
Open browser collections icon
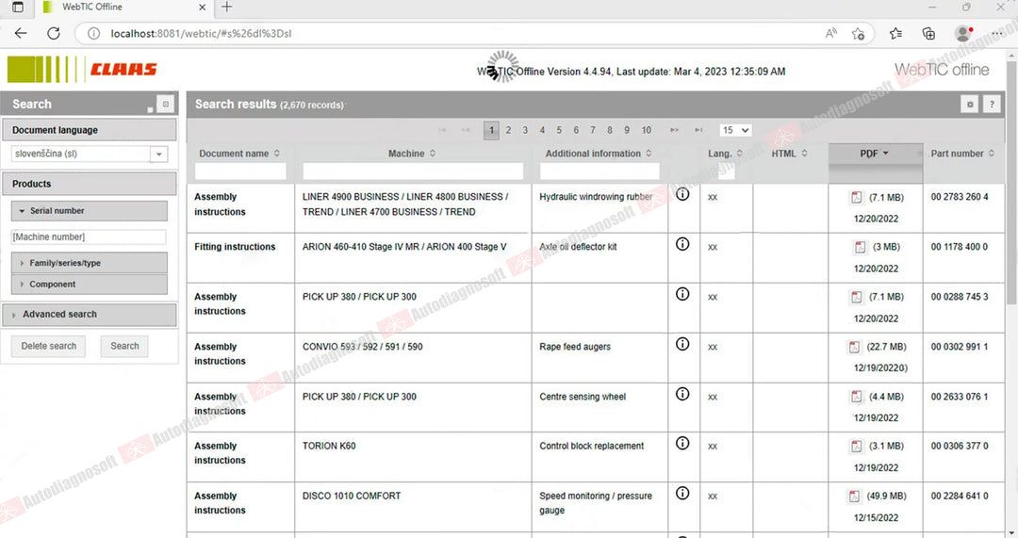pos(929,33)
